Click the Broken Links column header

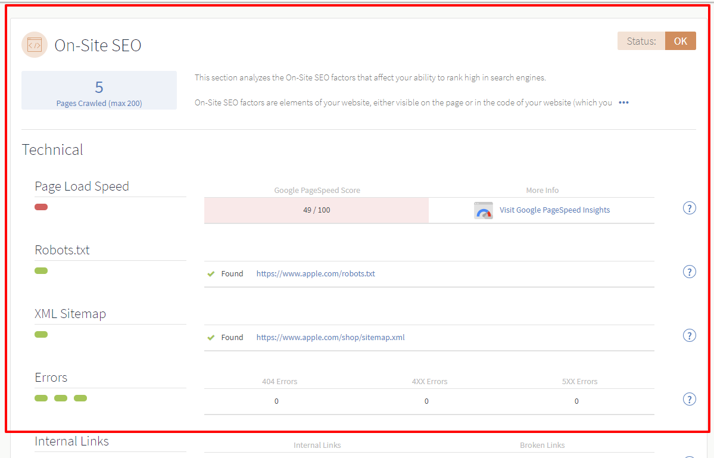coord(542,445)
